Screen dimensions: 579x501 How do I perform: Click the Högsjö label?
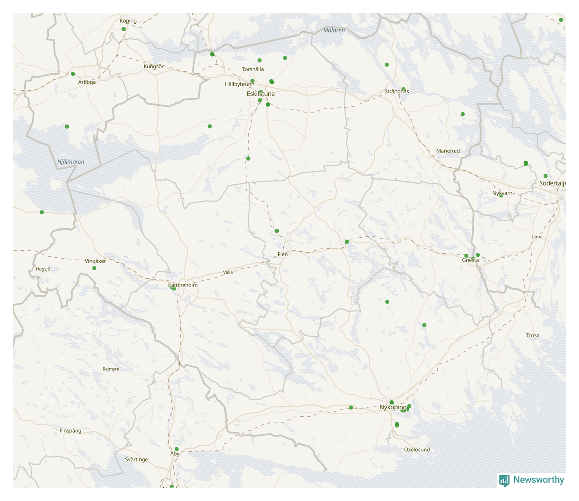pos(43,269)
